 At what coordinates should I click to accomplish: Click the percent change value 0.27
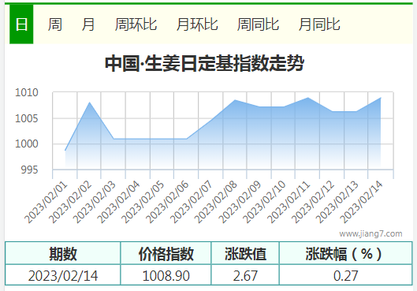pyautogui.click(x=346, y=275)
